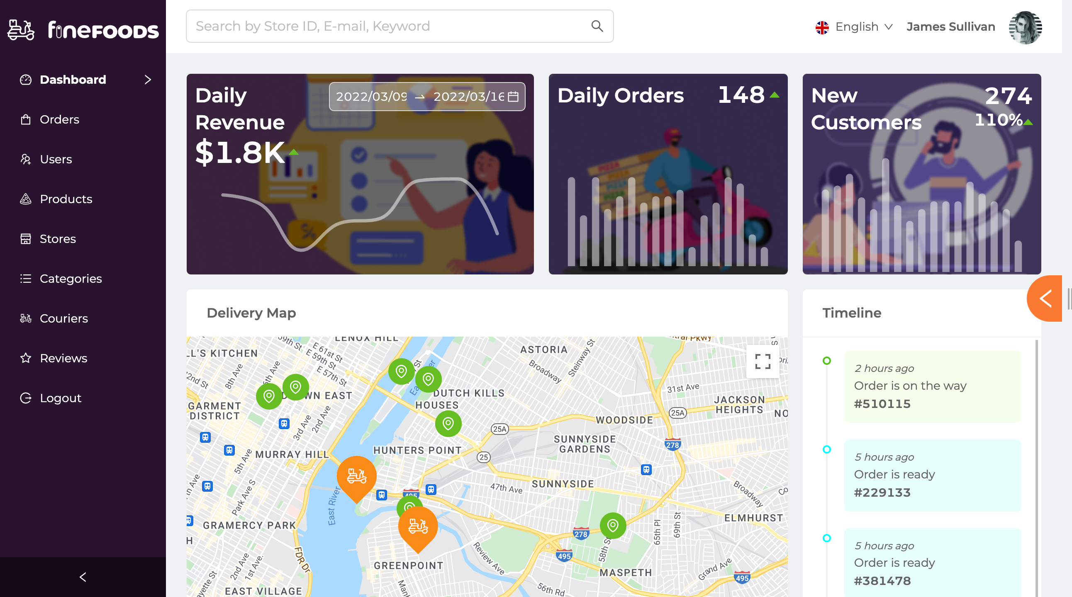
Task: Click the fullscreen expand icon on Delivery Map
Action: tap(762, 361)
